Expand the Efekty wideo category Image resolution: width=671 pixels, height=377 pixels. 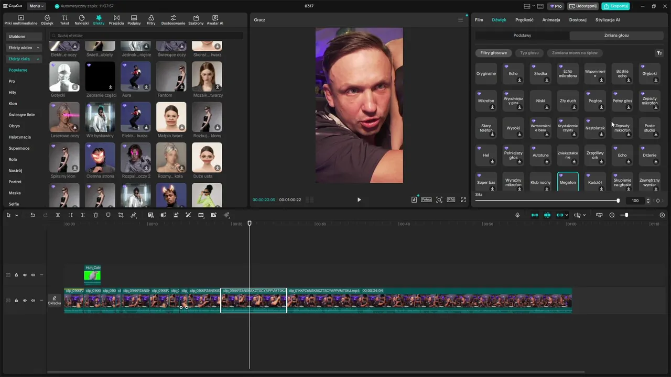pos(24,48)
